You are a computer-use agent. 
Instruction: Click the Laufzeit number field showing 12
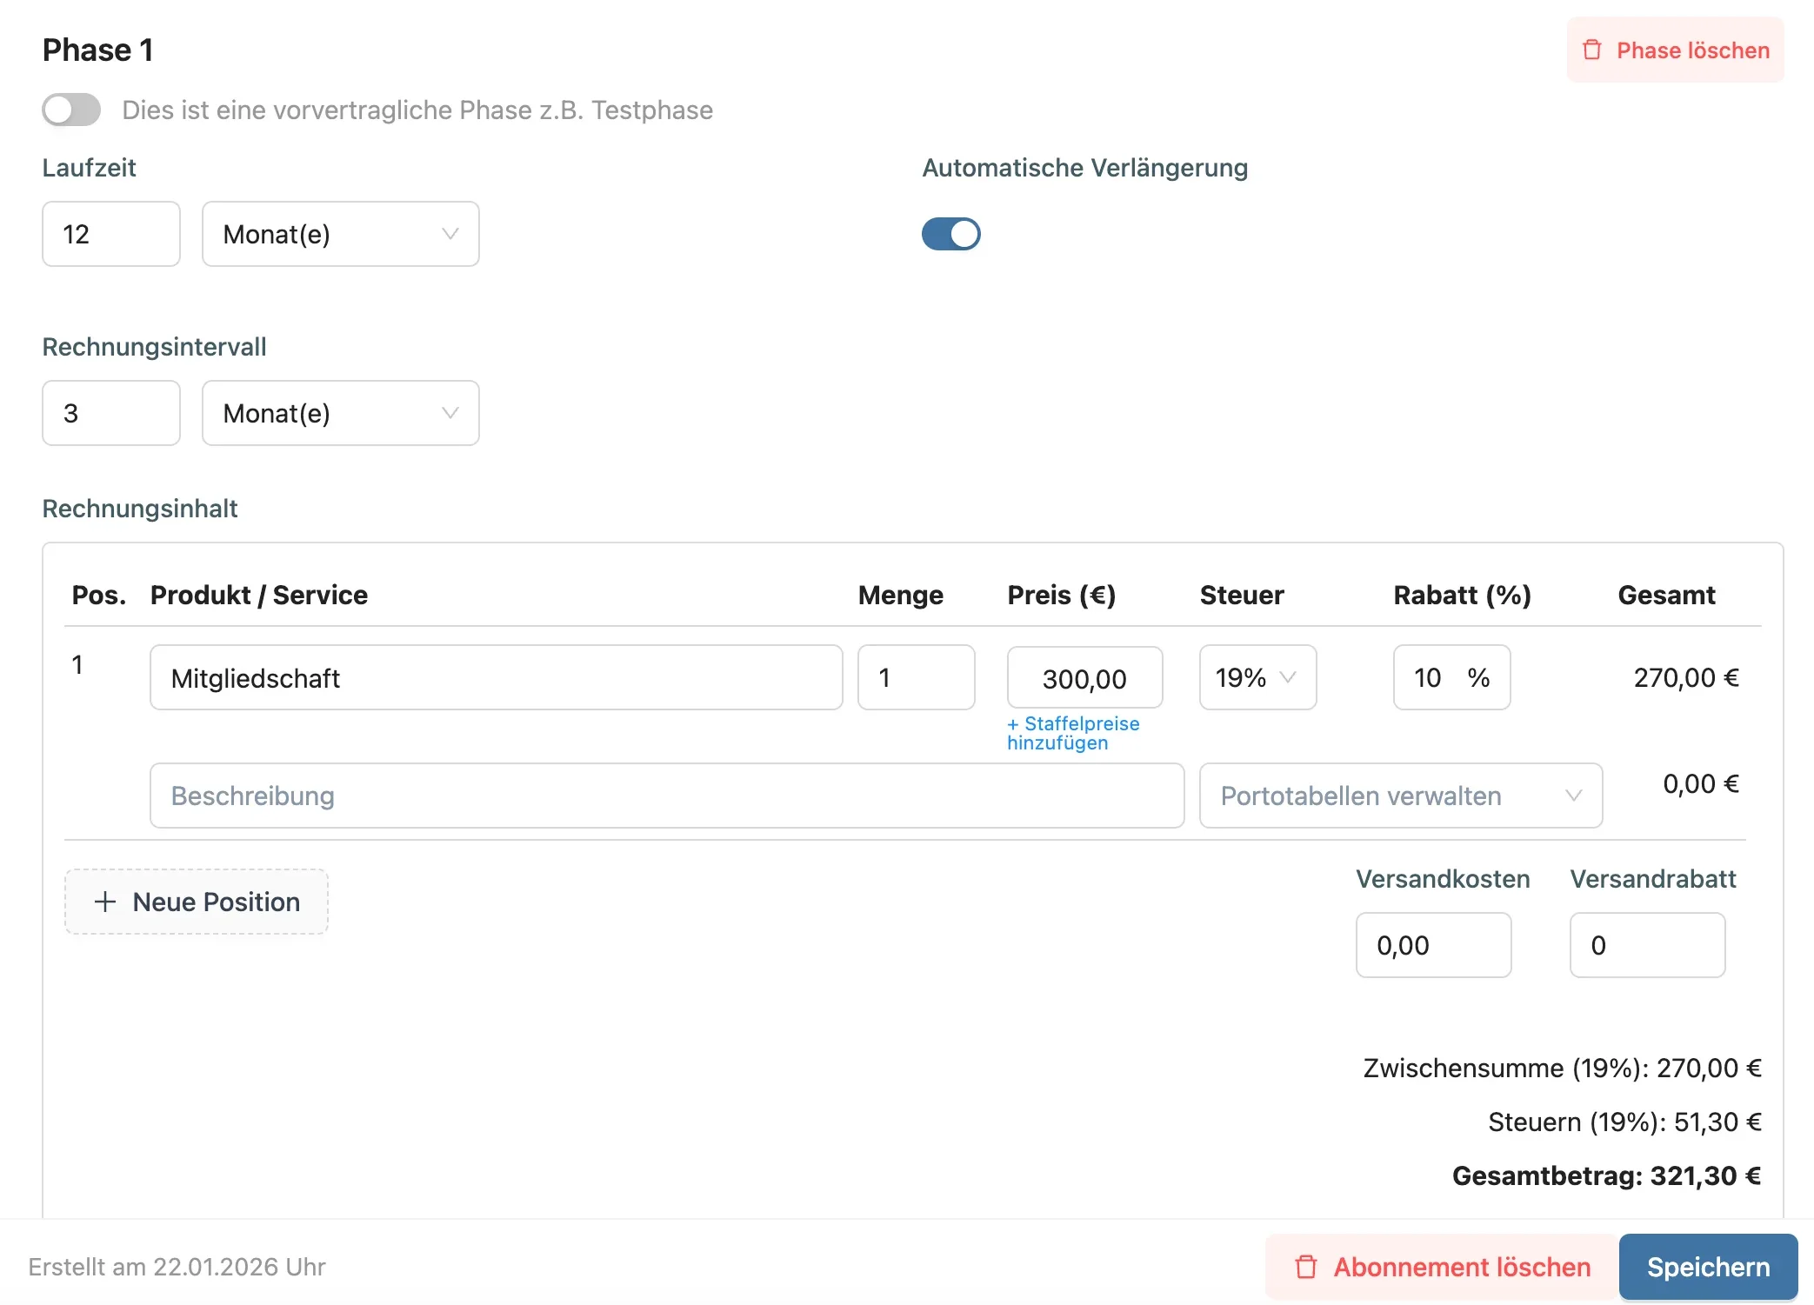111,234
